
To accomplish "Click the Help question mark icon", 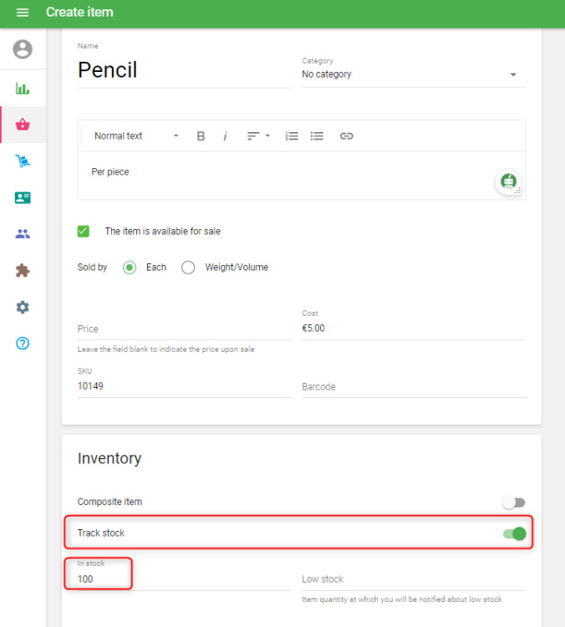I will [23, 344].
